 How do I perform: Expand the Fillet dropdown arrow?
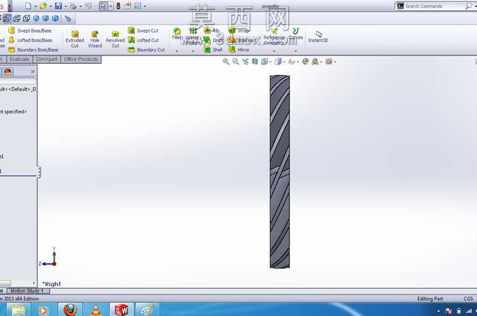(x=176, y=51)
